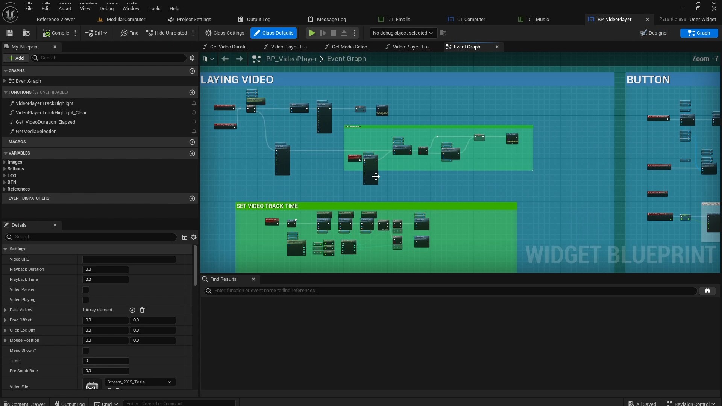Screen dimensions: 722x406
Task: Navigate forward in graph history
Action: 240,59
